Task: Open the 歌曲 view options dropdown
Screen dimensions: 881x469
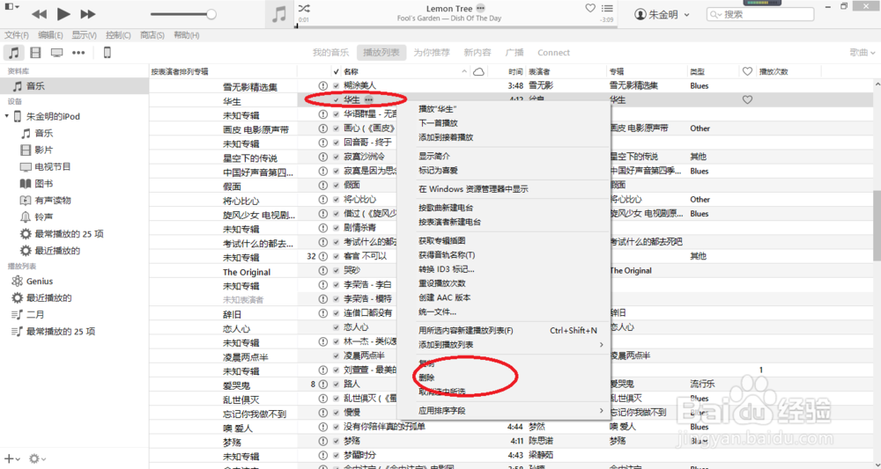Action: click(x=862, y=52)
